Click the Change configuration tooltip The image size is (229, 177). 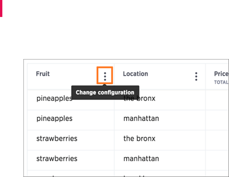(105, 92)
